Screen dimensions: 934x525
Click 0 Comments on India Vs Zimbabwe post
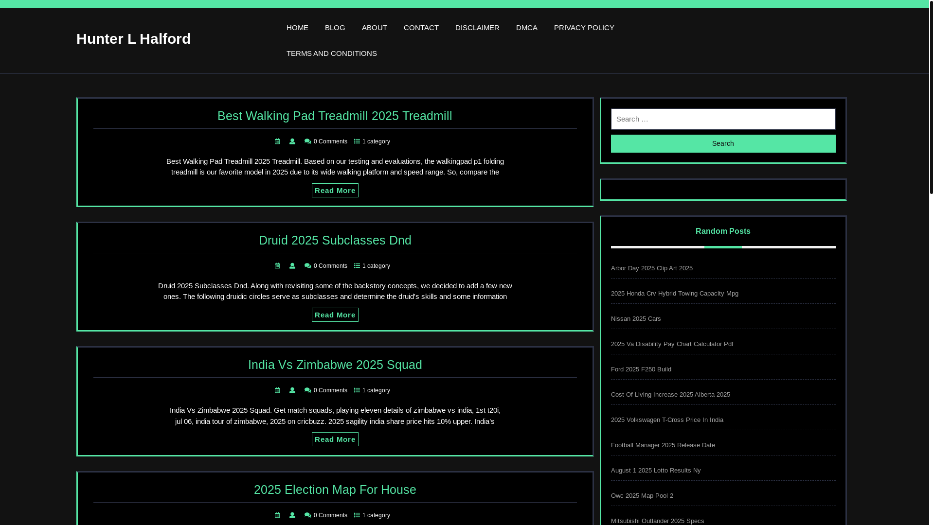[330, 390]
